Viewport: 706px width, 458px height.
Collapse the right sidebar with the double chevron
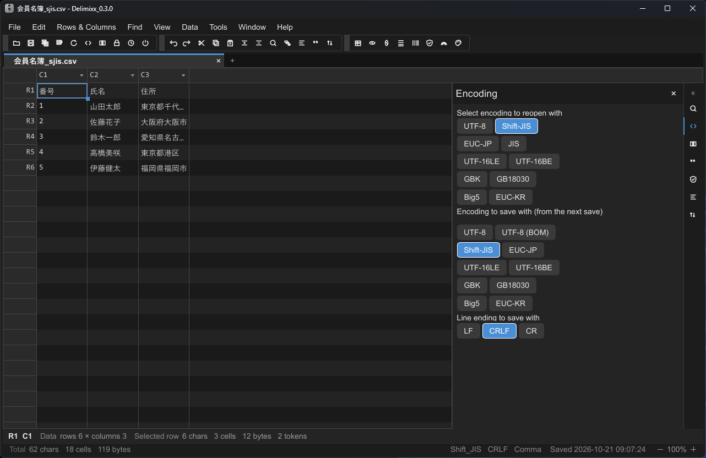coord(693,93)
